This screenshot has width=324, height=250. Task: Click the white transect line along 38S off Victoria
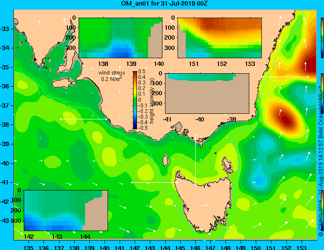coord(83,119)
